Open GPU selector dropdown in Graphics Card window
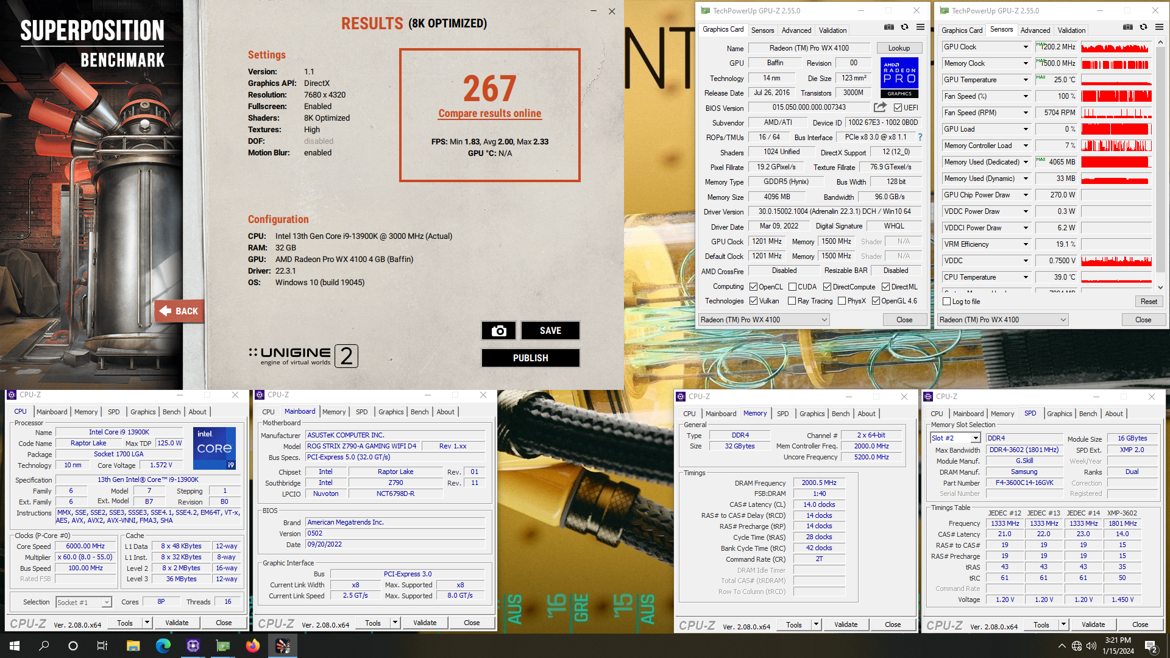This screenshot has height=658, width=1170. pos(764,320)
